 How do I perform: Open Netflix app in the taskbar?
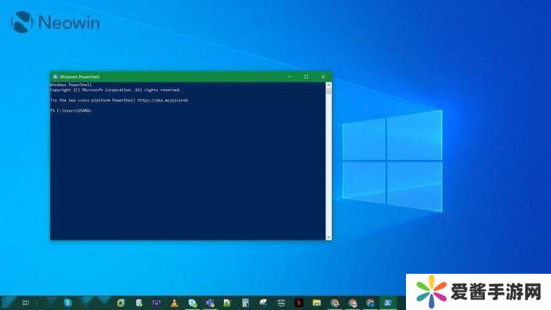point(299,303)
